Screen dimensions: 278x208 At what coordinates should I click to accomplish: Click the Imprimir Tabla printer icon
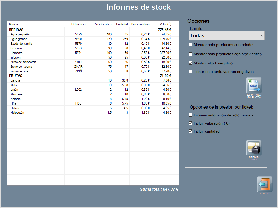click(x=254, y=148)
